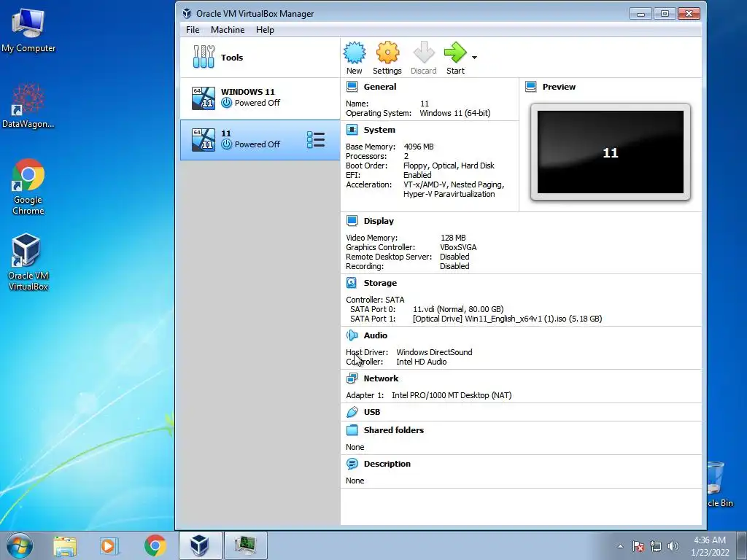Click the Display section monitor icon
This screenshot has width=747, height=560.
click(x=352, y=221)
